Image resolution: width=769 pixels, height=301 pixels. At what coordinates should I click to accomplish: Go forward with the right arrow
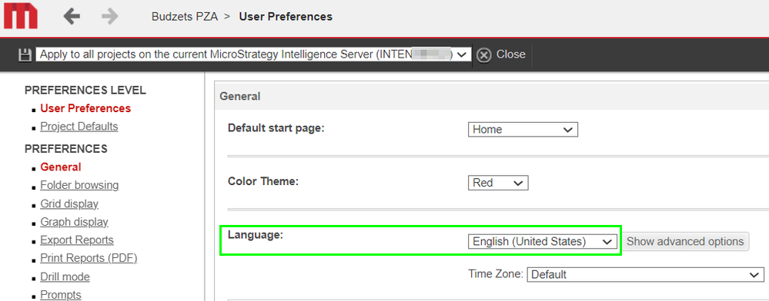coord(110,17)
